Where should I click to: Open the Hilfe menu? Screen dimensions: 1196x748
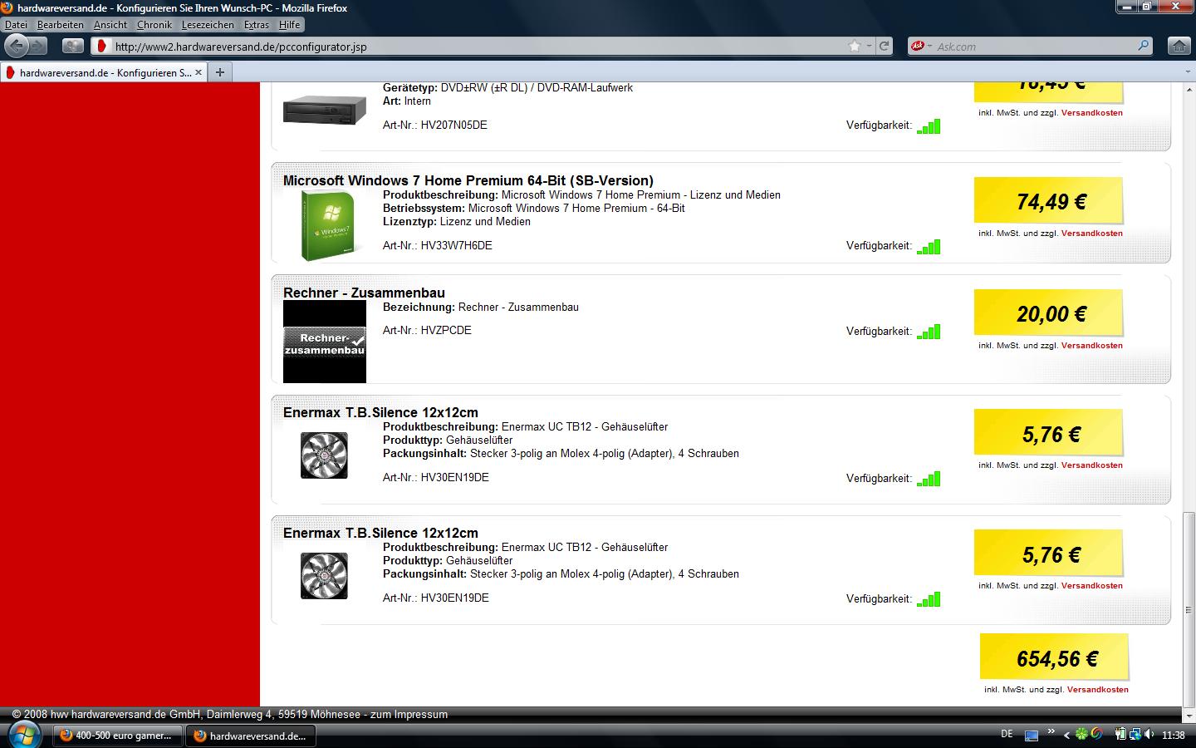(289, 25)
